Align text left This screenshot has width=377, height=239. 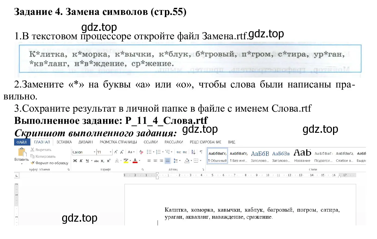click(x=149, y=161)
